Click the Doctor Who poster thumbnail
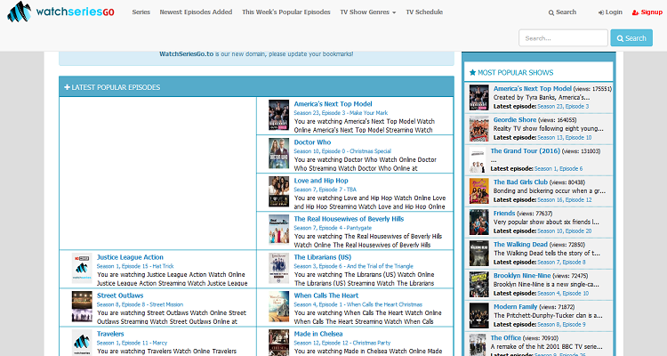This screenshot has width=667, height=356. click(278, 153)
